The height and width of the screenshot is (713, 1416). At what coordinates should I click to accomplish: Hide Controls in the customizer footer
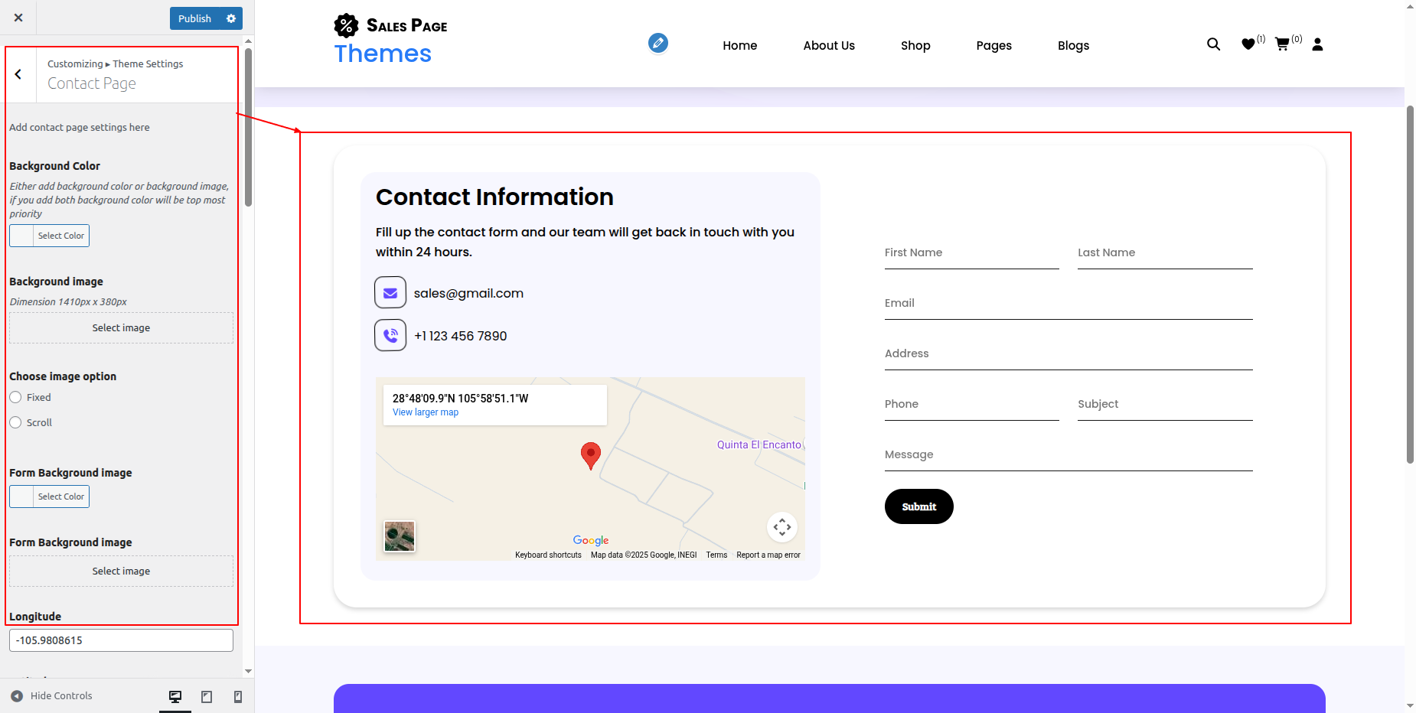(52, 696)
